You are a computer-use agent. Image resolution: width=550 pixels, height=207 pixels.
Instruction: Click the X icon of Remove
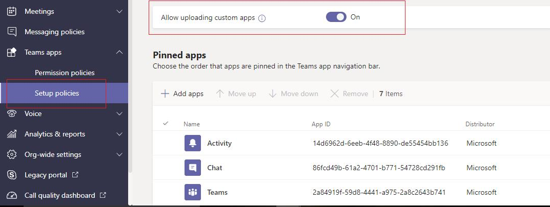point(335,94)
